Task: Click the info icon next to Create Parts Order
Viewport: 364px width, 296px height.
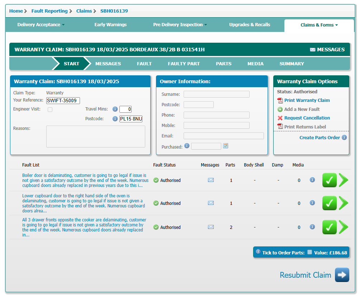Action: (344, 137)
